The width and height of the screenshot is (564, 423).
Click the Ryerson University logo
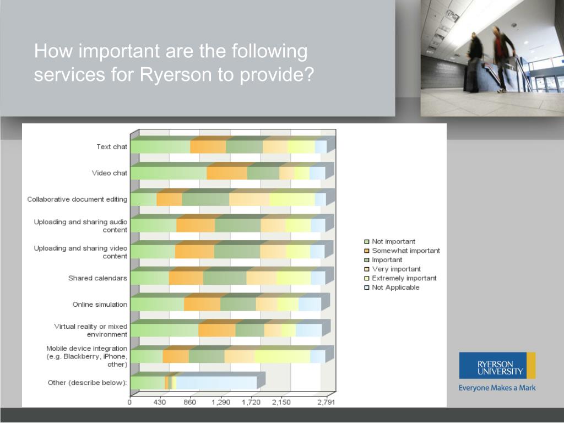(x=497, y=366)
